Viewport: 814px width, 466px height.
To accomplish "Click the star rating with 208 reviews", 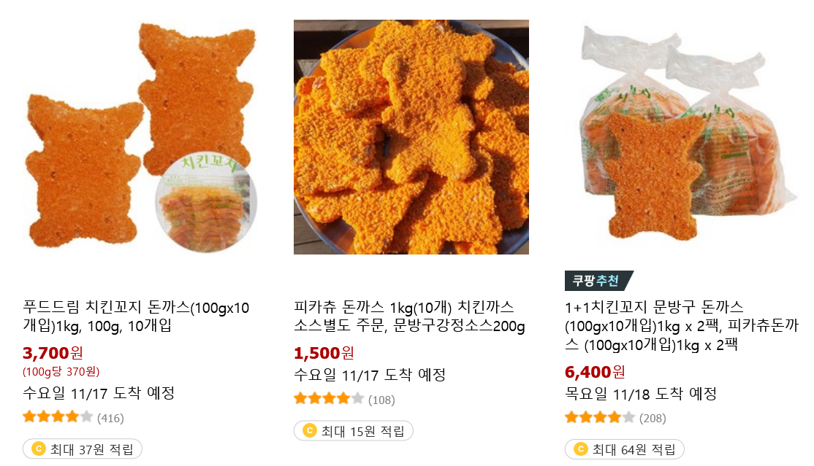I will tap(600, 416).
